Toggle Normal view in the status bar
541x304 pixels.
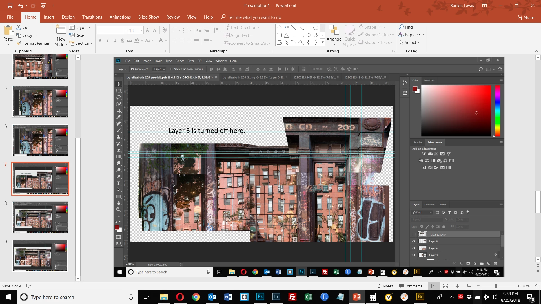coord(434,286)
